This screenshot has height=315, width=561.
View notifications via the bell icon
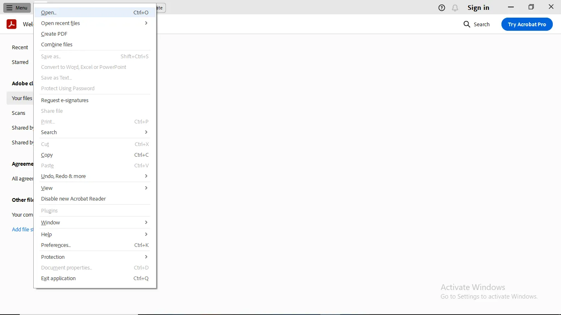coord(455,7)
